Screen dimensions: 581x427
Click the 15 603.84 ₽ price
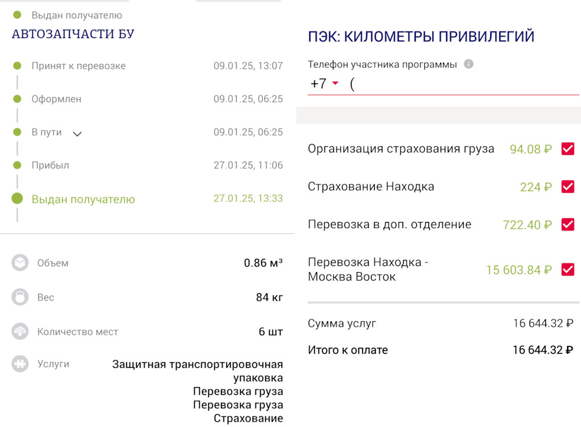[x=519, y=270]
